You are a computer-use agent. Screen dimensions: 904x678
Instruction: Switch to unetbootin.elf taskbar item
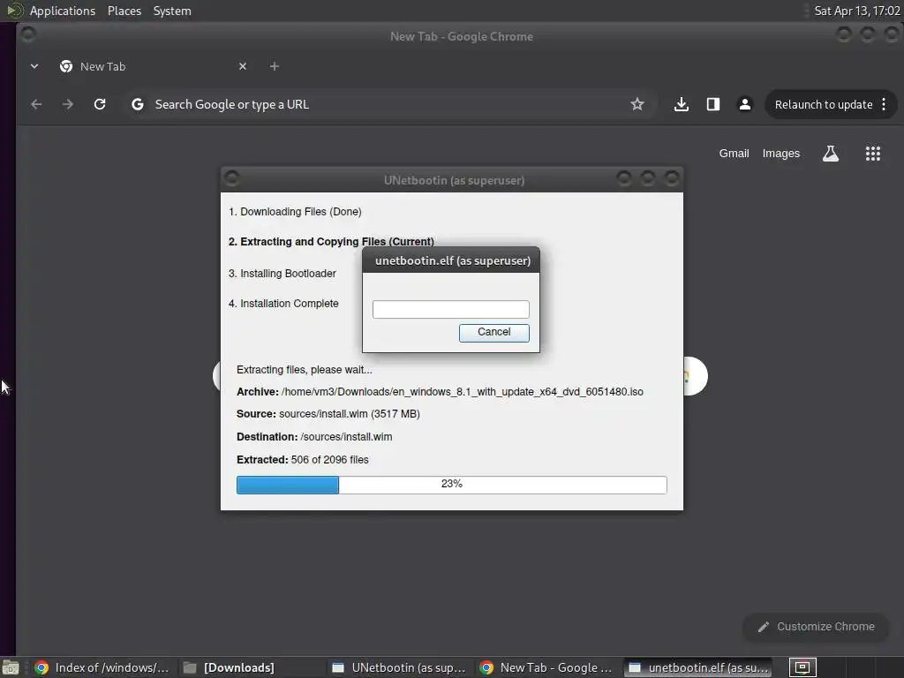click(698, 667)
